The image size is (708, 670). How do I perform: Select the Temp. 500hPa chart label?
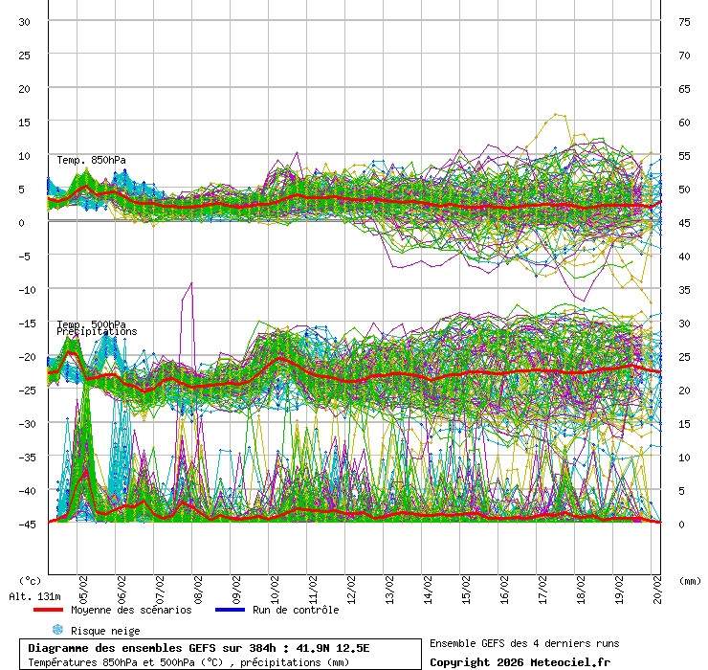click(x=91, y=324)
